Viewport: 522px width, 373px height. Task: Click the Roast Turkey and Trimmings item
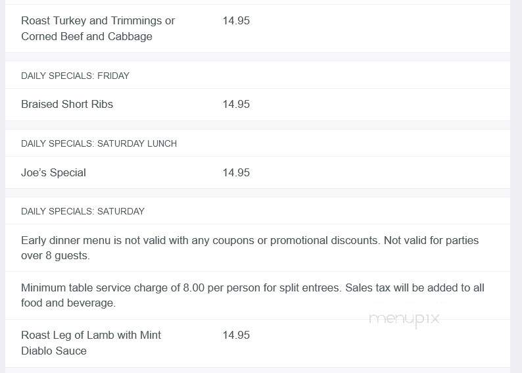[x=98, y=28]
